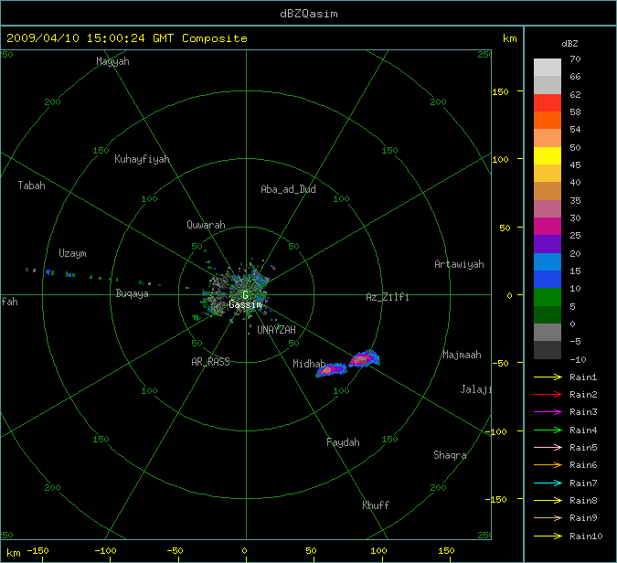Image resolution: width=617 pixels, height=563 pixels.
Task: Click the Rain10 arrow legend icon
Action: coord(548,536)
